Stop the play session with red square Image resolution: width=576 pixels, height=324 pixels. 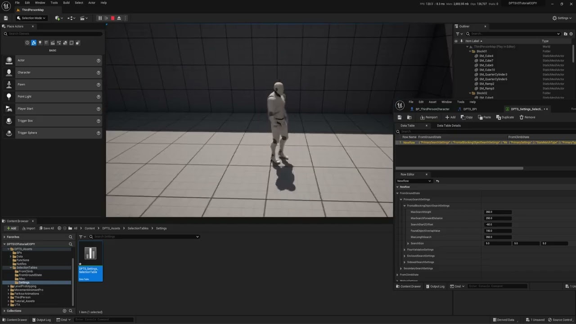[x=112, y=18]
